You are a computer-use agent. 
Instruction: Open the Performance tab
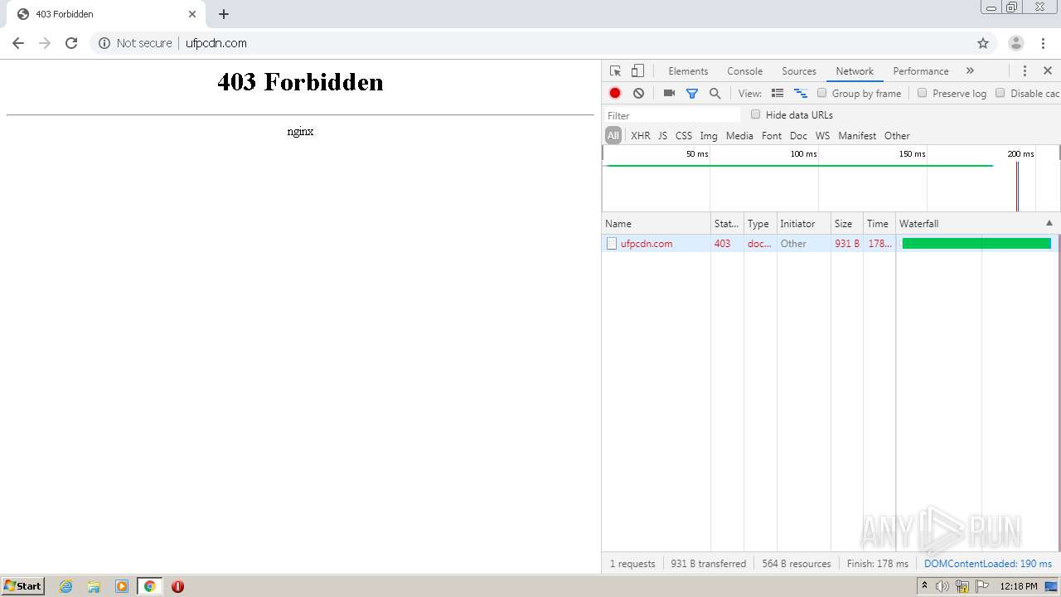coord(921,71)
